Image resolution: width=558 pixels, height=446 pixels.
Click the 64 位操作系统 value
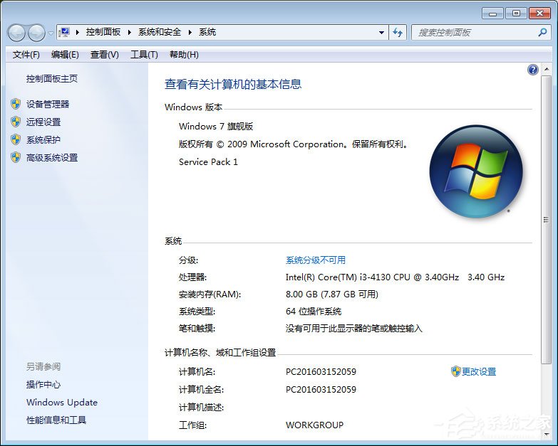coord(314,312)
